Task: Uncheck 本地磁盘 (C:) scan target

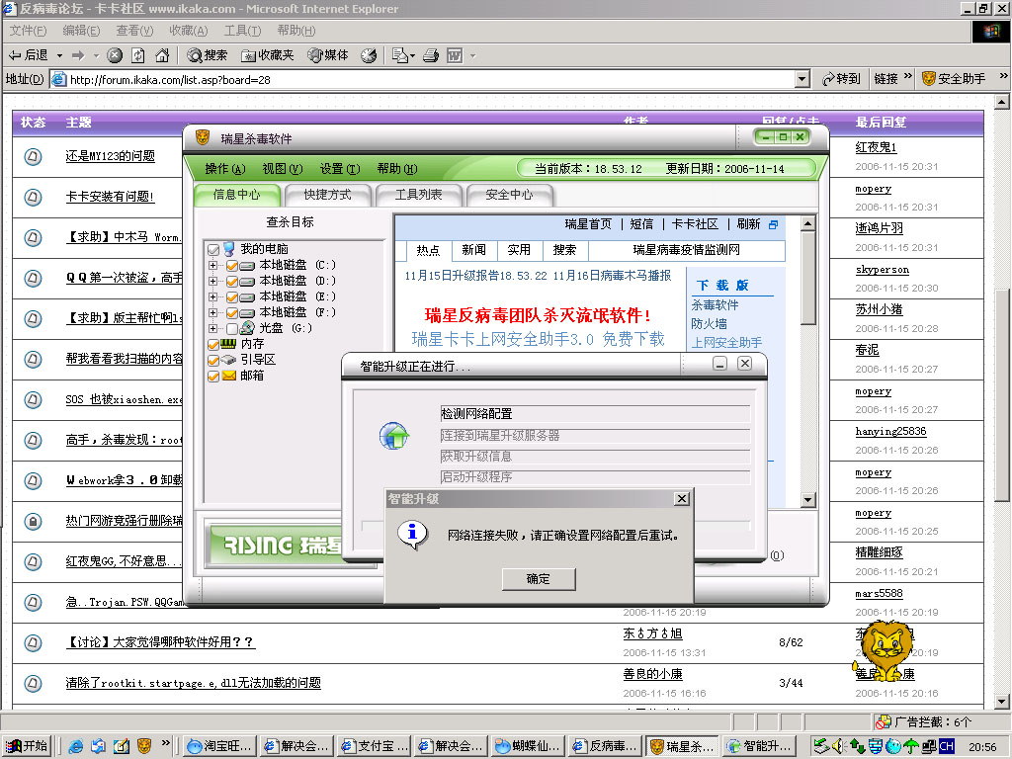Action: tap(231, 265)
